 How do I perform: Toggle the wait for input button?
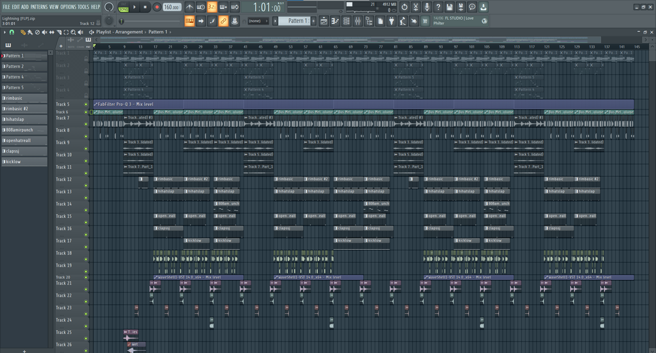(x=201, y=7)
